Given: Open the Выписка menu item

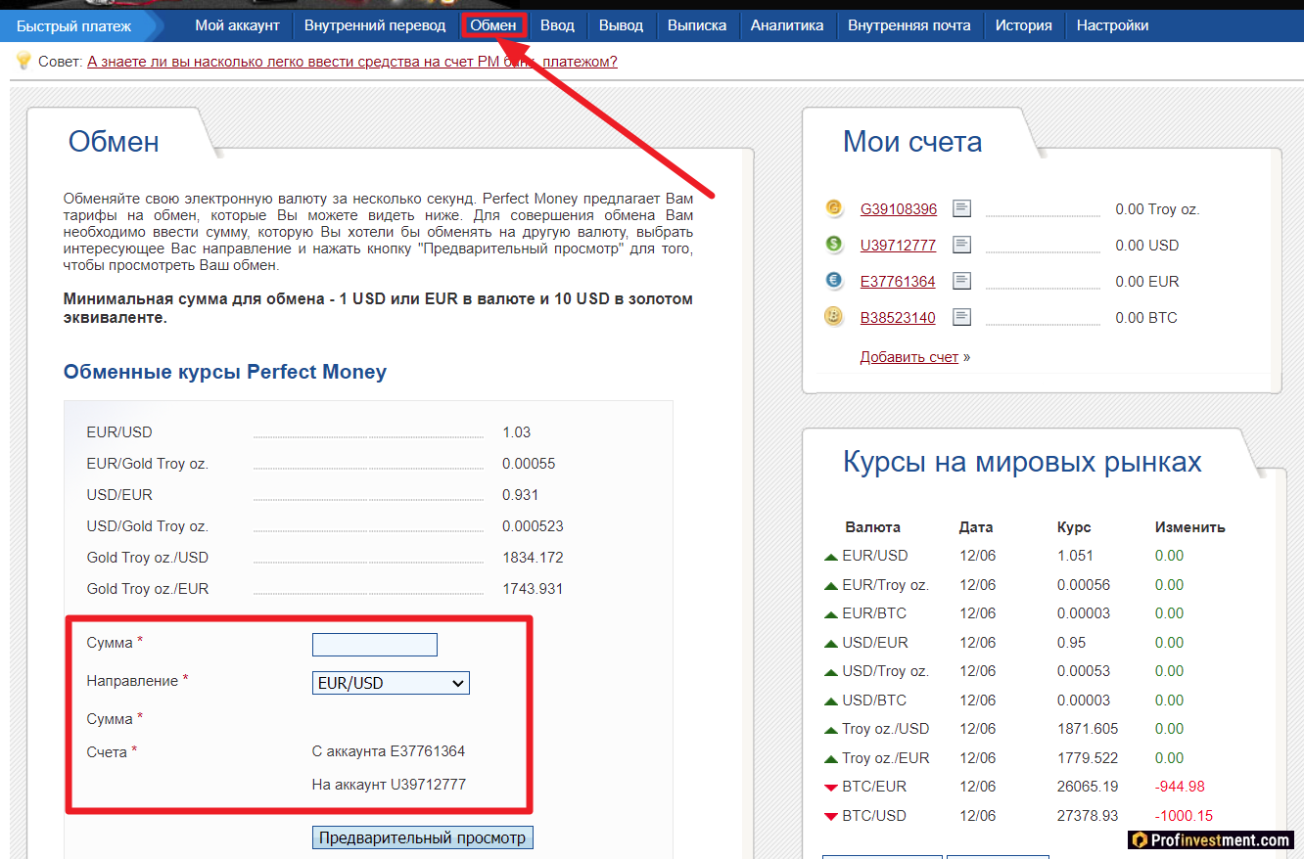Looking at the screenshot, I should (697, 25).
